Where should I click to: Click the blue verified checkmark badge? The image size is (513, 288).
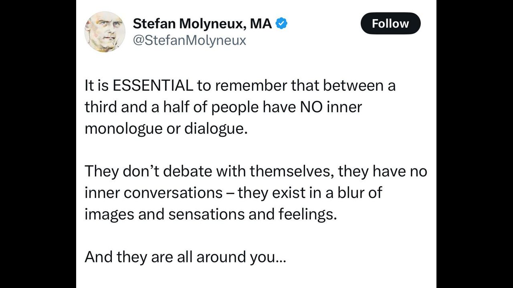point(282,24)
